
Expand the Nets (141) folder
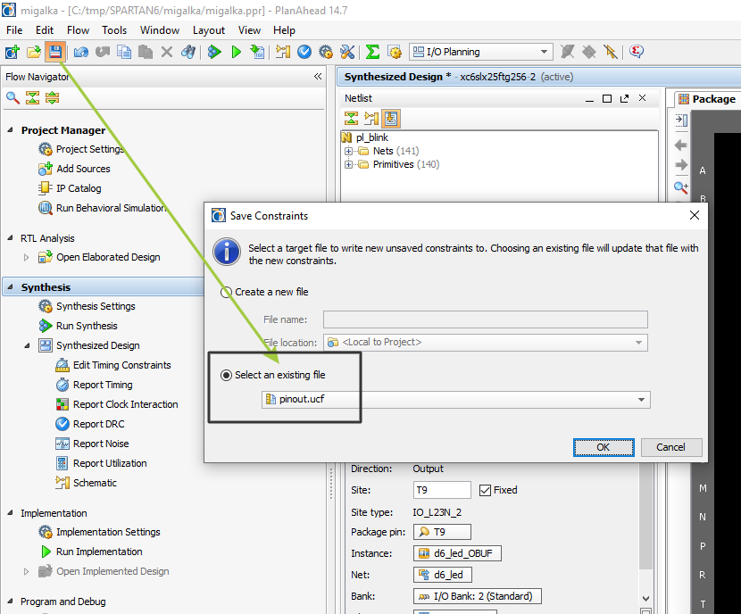[349, 151]
